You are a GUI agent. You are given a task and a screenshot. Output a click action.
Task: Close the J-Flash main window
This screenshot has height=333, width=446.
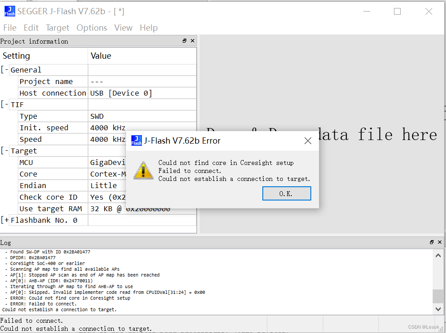[x=429, y=12]
